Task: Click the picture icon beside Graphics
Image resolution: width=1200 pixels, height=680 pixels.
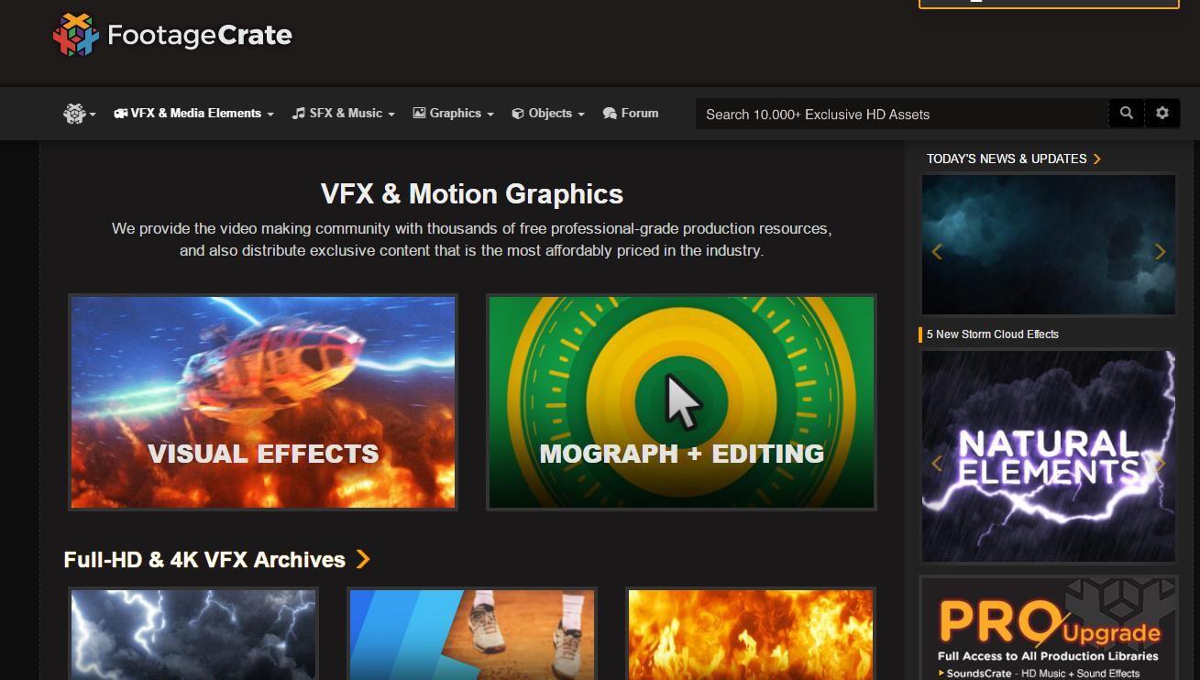Action: 419,114
